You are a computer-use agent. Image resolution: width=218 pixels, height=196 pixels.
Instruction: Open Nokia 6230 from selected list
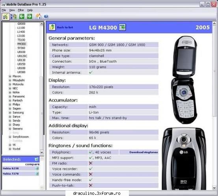point(11,168)
